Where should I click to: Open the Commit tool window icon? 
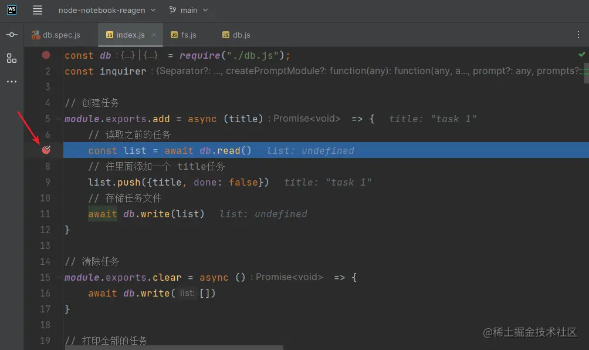click(x=12, y=35)
